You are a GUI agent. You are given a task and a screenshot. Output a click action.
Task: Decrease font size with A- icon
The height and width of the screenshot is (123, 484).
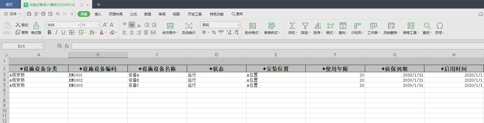[112, 25]
